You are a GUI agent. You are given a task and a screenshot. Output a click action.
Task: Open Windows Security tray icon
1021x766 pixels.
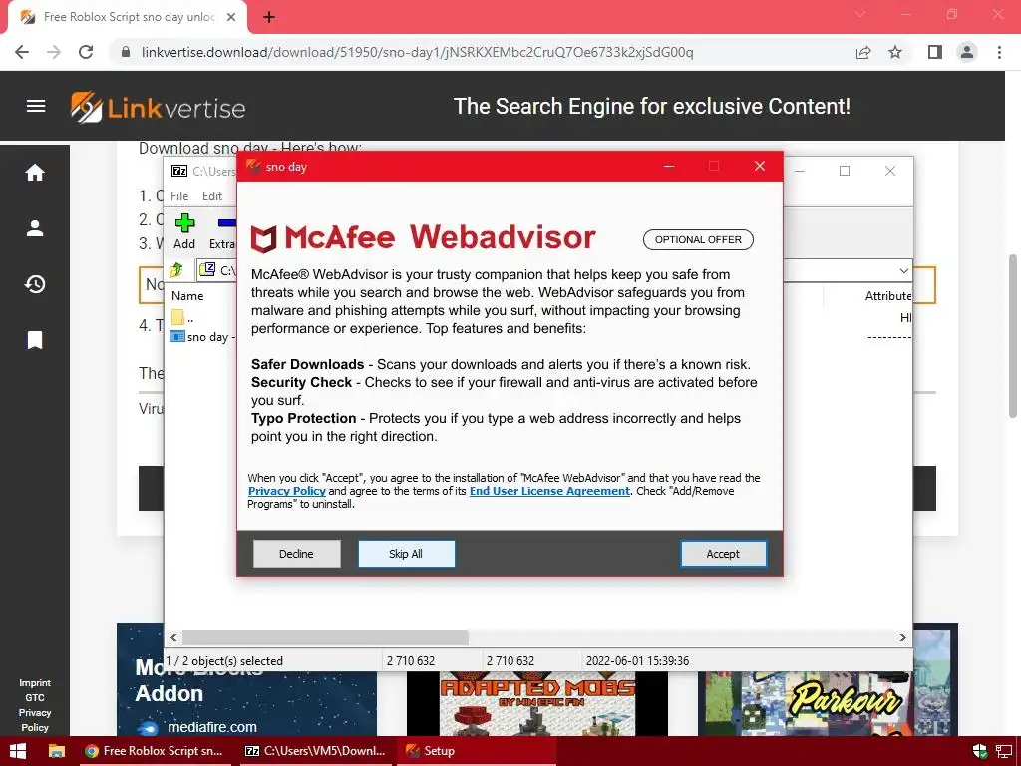(979, 752)
